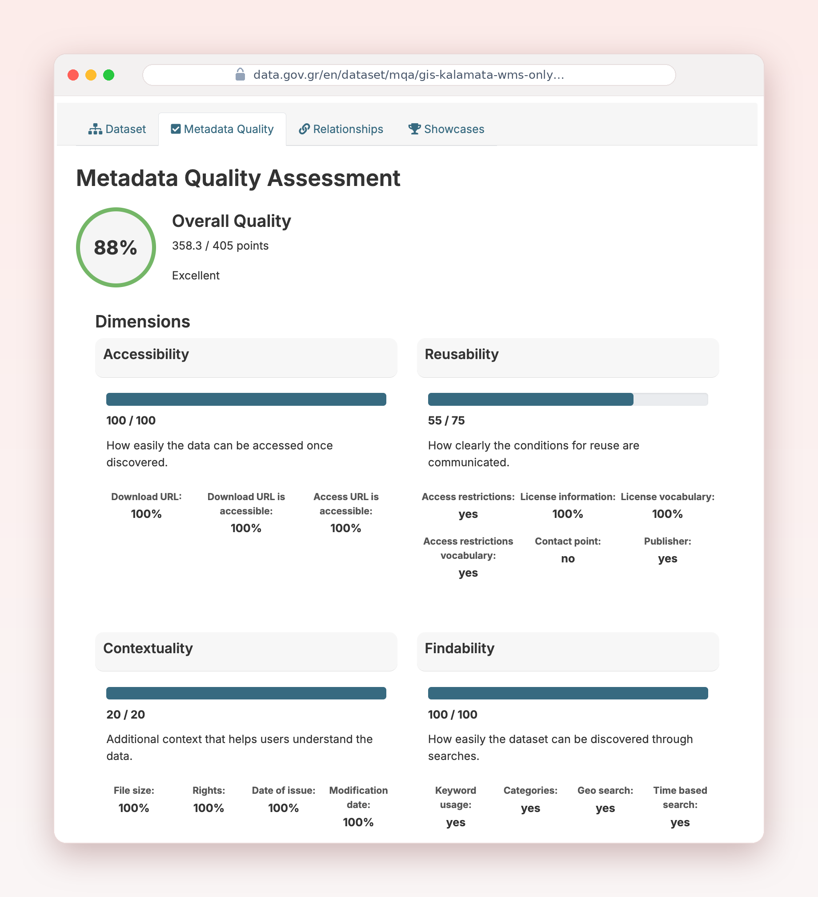Click Reusability description about conditions for reuse
The image size is (818, 897).
point(533,454)
